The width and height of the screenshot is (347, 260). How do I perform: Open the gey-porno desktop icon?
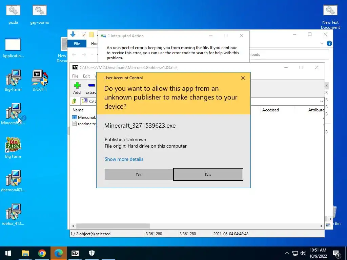click(40, 15)
